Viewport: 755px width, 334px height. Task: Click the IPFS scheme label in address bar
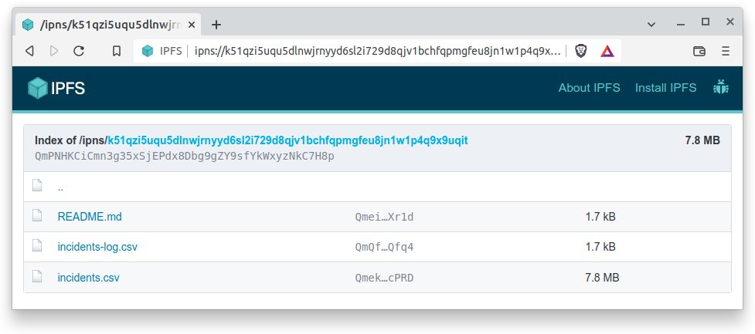(x=171, y=51)
